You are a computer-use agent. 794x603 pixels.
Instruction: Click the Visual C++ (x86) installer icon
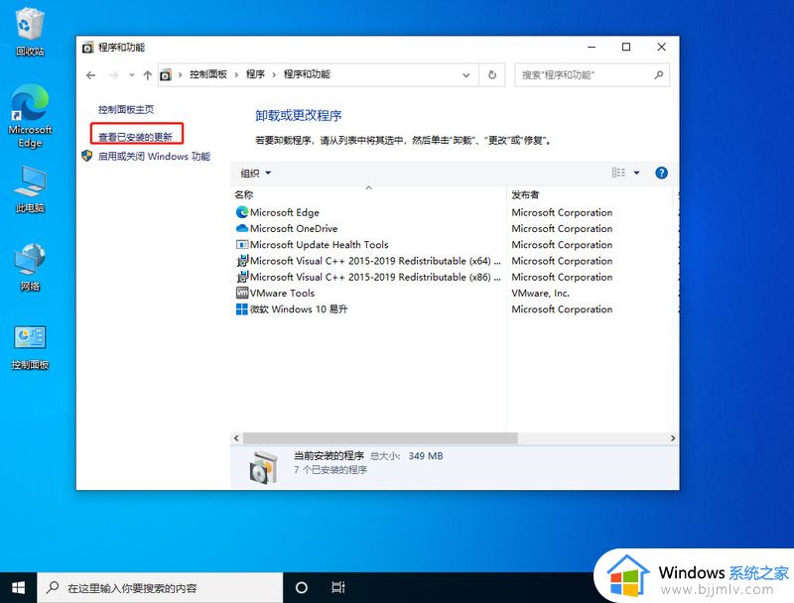[242, 278]
